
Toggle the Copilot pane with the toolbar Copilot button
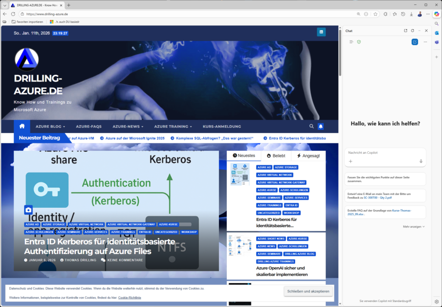pos(436,14)
